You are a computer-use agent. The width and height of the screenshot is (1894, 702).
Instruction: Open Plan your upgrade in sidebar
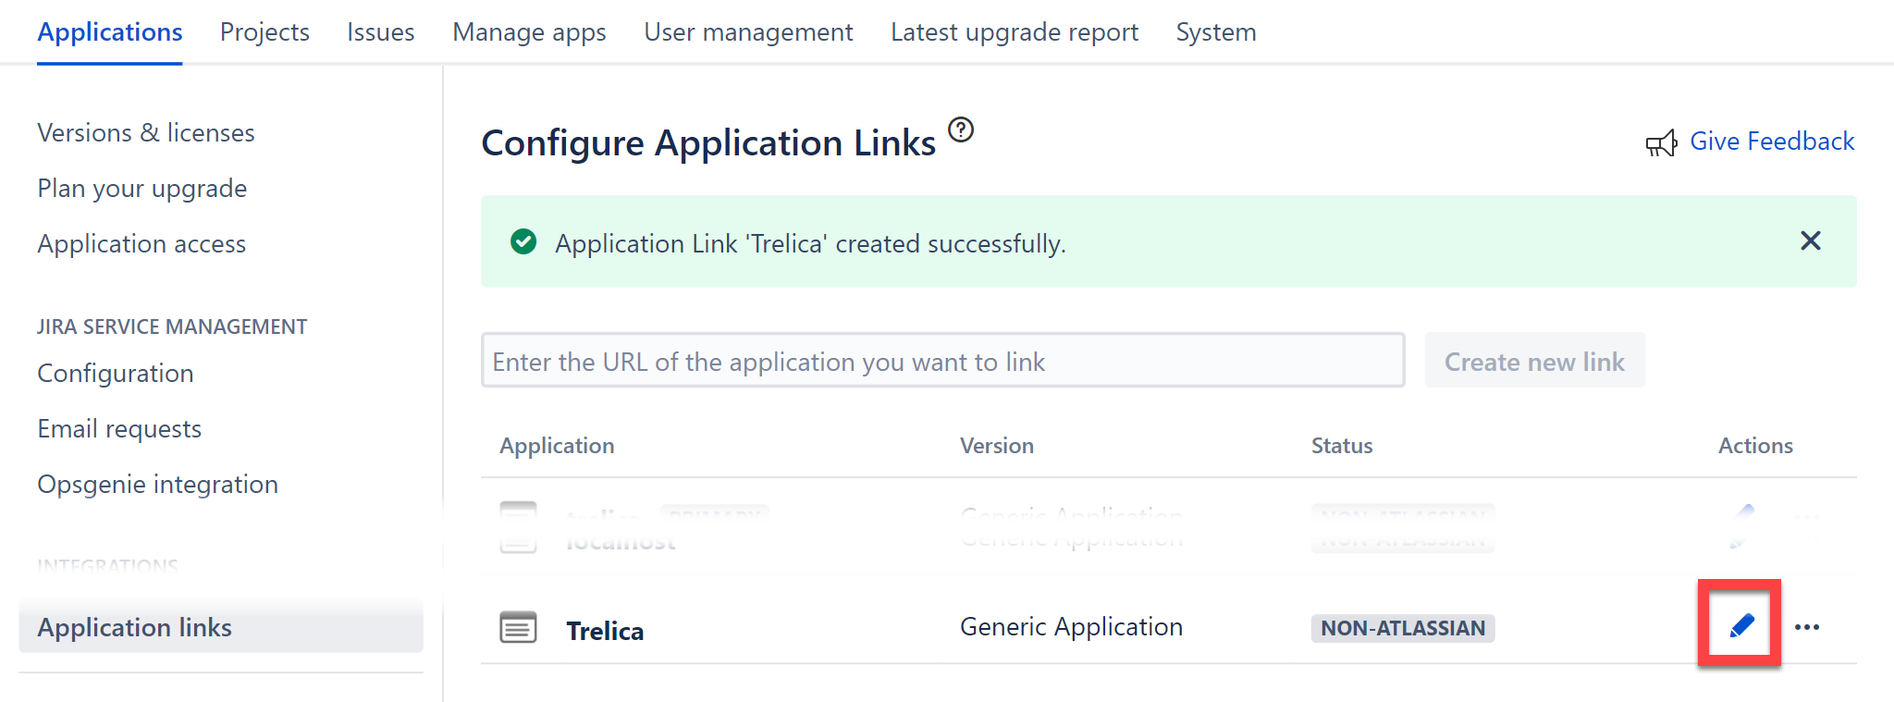click(142, 189)
